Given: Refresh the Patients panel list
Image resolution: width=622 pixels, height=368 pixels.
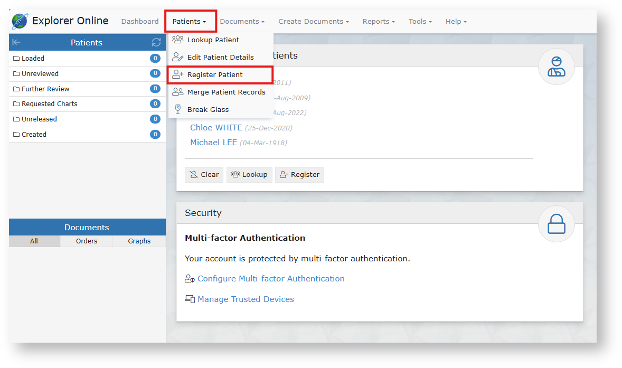Looking at the screenshot, I should pos(156,42).
